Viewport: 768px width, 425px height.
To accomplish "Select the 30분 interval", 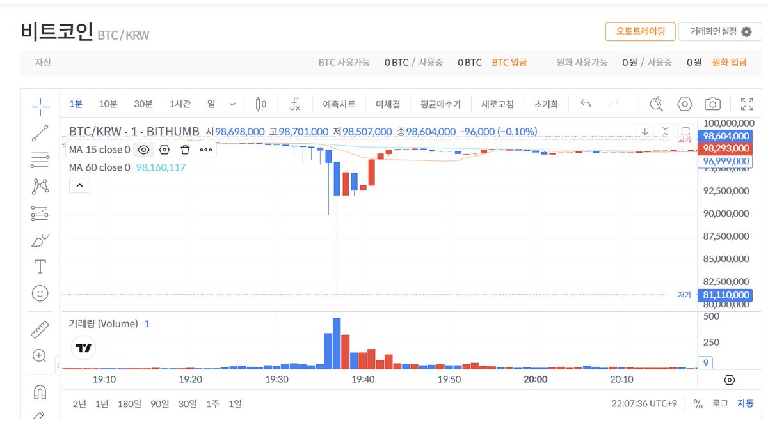I will click(143, 104).
